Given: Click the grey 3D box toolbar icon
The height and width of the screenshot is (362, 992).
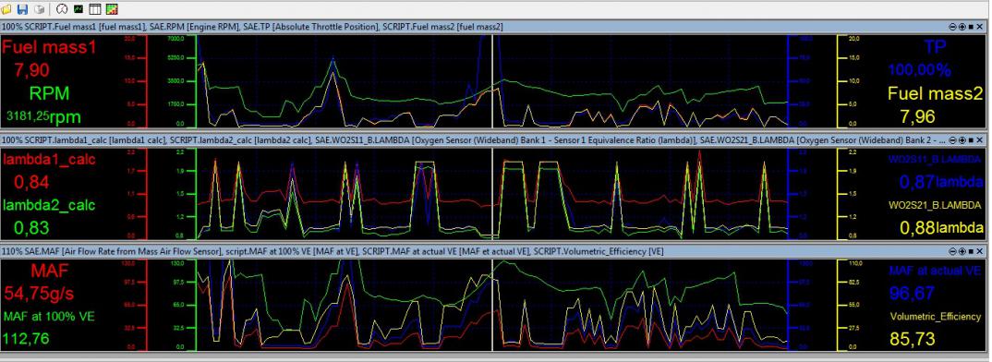Looking at the screenshot, I should (x=39, y=9).
